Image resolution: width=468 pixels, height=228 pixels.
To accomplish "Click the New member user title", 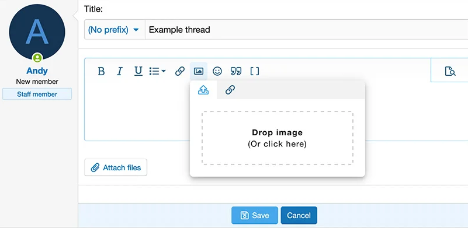I will [37, 82].
